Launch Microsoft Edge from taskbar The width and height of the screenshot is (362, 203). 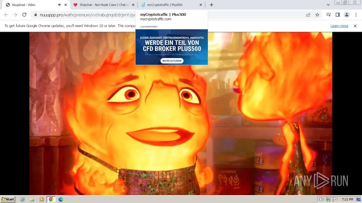[x=61, y=199]
